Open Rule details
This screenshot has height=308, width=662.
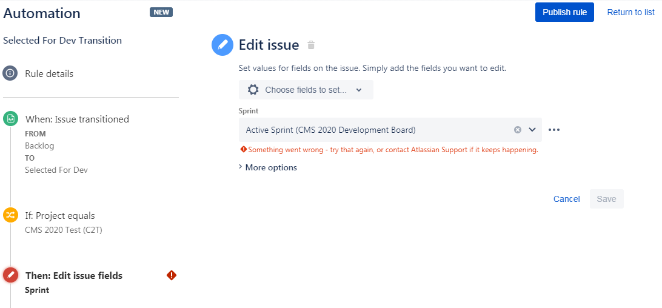pyautogui.click(x=49, y=73)
